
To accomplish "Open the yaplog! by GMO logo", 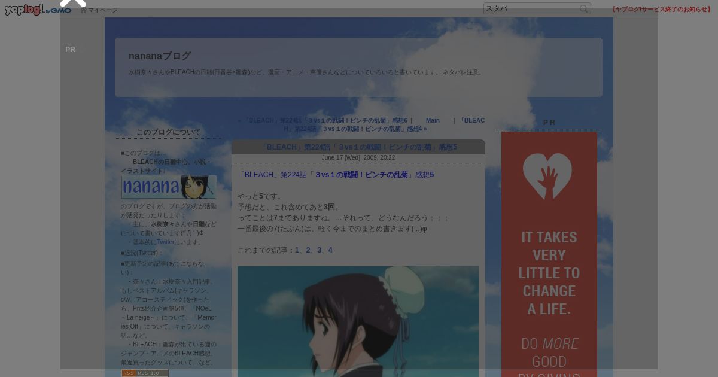I will click(38, 9).
